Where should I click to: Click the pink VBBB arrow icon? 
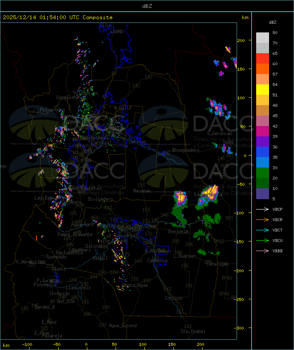(262, 251)
